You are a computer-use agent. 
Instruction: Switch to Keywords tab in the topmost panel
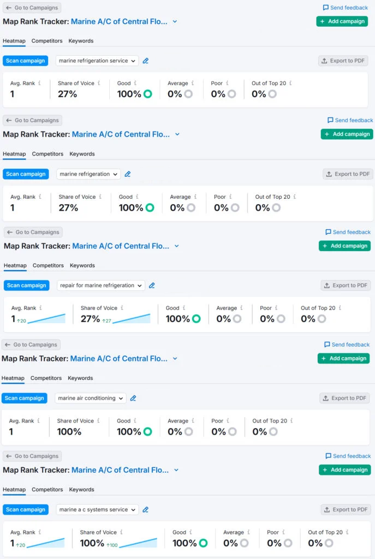tap(81, 41)
